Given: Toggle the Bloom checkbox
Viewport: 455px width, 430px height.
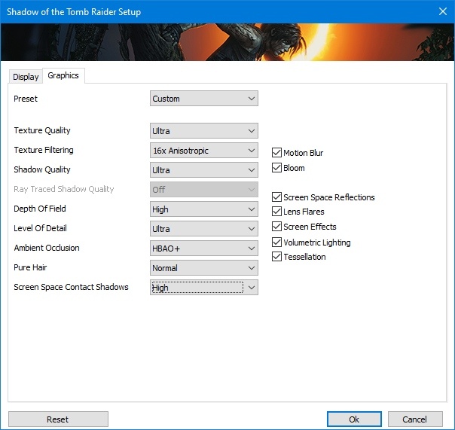Looking at the screenshot, I should [x=277, y=168].
